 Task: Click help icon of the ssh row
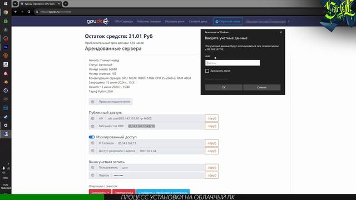coord(93,118)
